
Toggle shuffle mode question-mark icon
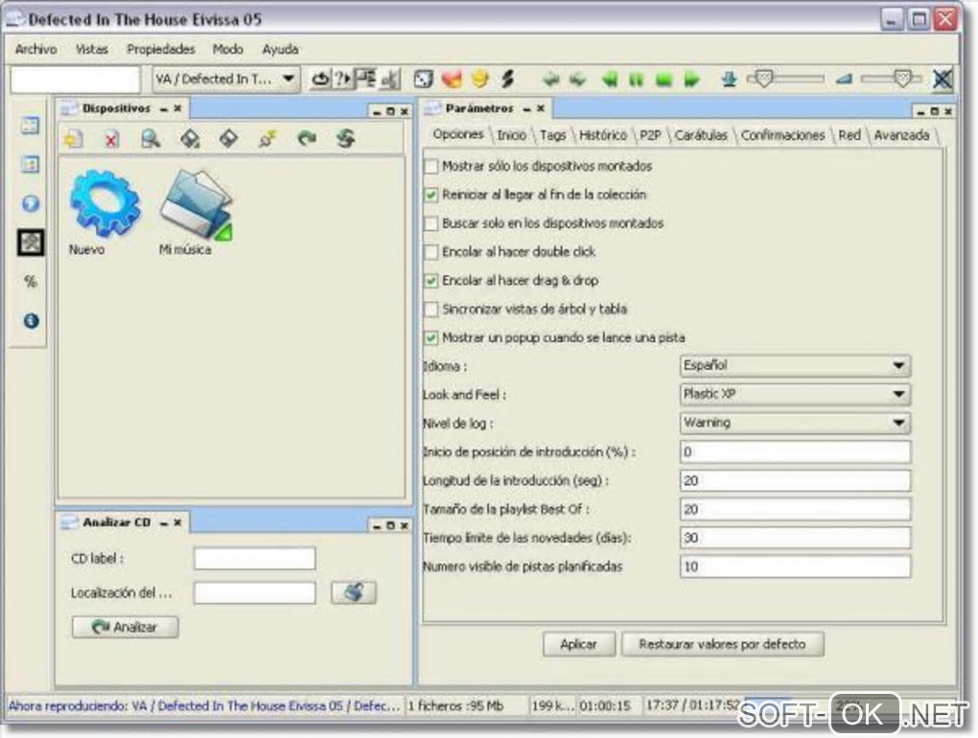(341, 80)
